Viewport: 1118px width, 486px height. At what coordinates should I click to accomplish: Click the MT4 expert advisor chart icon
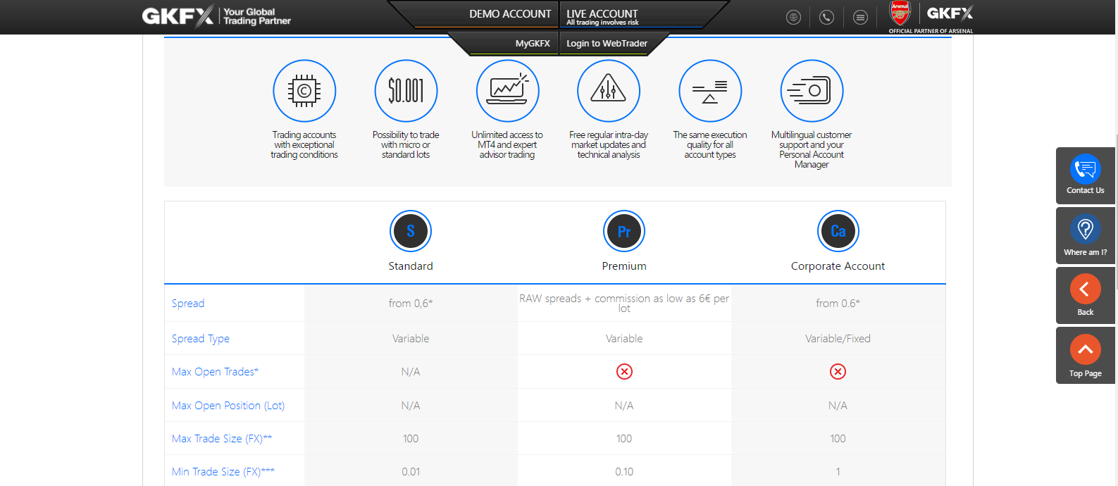coord(507,91)
